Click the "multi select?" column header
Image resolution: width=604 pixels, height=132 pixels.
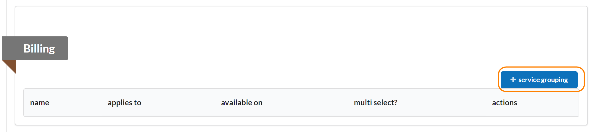click(x=376, y=103)
